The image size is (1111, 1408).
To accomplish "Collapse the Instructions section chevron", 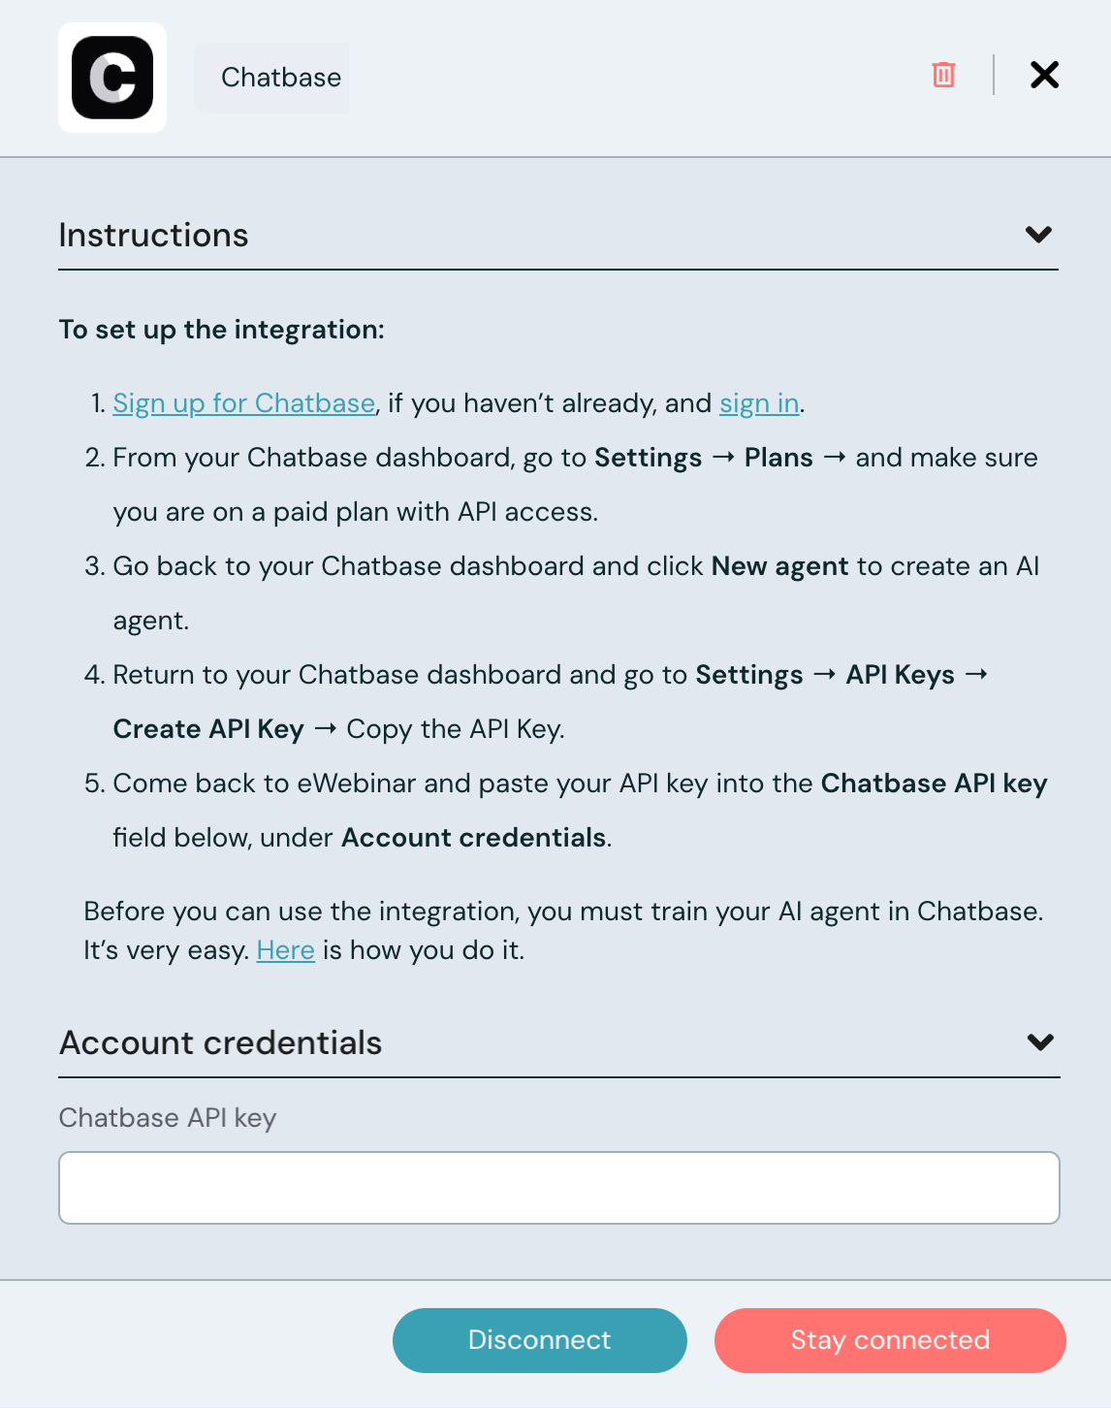I will 1038,235.
